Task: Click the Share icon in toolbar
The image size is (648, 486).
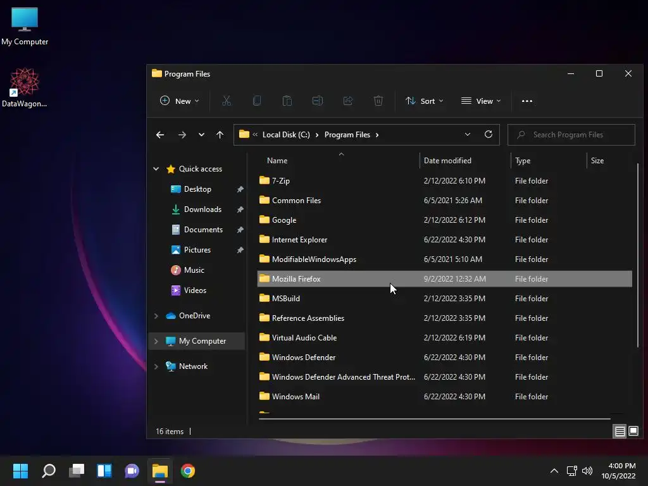Action: click(x=348, y=101)
